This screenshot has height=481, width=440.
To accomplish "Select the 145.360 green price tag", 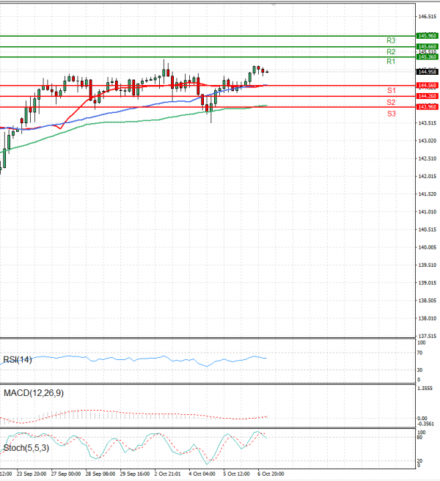I will click(427, 57).
